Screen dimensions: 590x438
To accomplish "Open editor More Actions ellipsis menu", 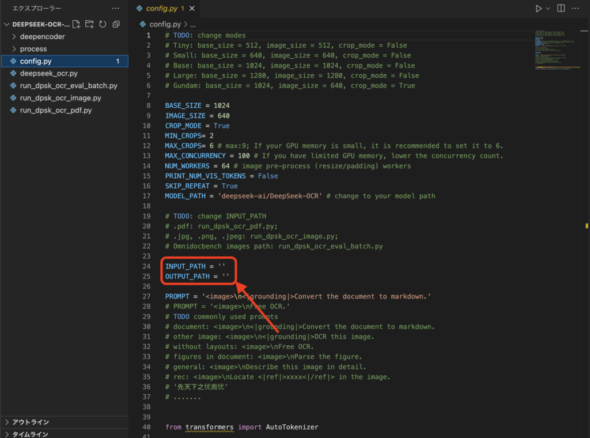I will pos(576,9).
